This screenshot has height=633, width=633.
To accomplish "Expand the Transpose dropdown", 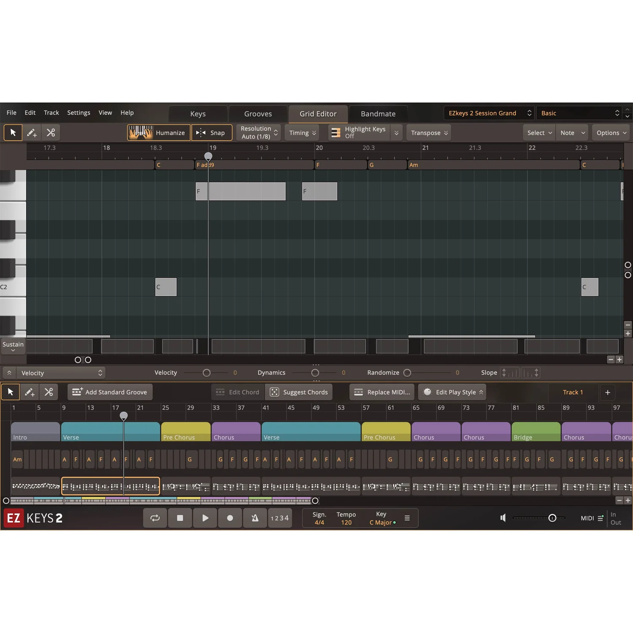I will pos(429,133).
